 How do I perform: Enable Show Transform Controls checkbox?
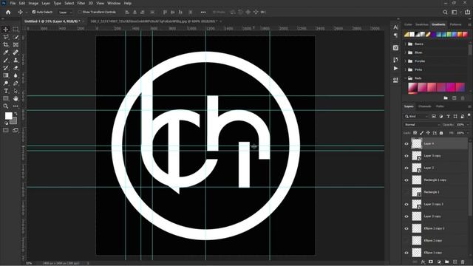(80, 12)
